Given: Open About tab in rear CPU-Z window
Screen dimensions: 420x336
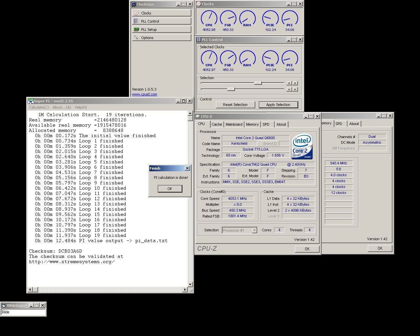Looking at the screenshot, I should (x=354, y=124).
